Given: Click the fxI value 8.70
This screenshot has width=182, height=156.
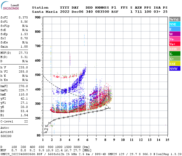Looking at the screenshot, I should click(x=24, y=38).
